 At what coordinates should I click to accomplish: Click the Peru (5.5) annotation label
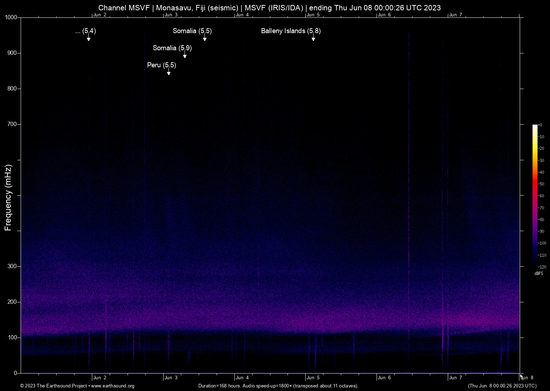161,65
